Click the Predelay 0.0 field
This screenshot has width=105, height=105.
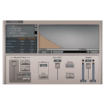(x=70, y=77)
